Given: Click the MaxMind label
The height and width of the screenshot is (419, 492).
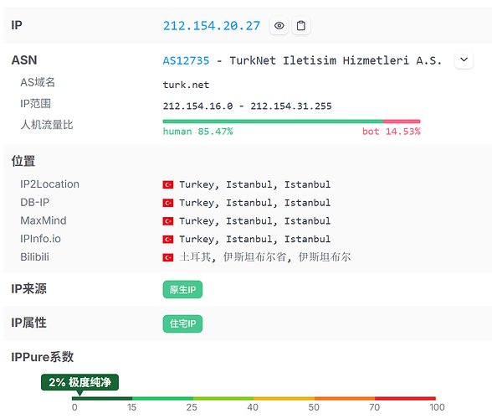Looking at the screenshot, I should tap(44, 220).
